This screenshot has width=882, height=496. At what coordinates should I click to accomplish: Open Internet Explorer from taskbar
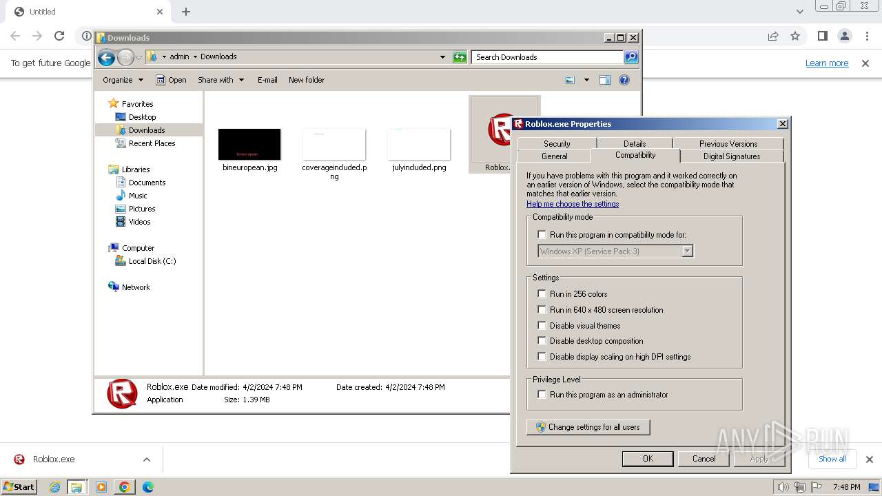click(54, 487)
